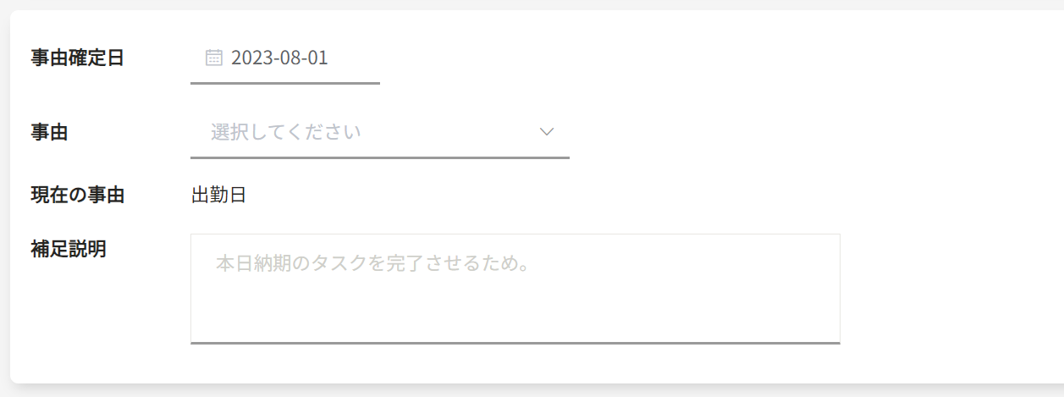This screenshot has width=1064, height=397.
Task: Click the 事由確定日 field label
Action: pos(77,58)
